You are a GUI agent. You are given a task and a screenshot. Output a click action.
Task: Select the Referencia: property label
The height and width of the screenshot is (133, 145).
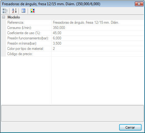(16, 22)
